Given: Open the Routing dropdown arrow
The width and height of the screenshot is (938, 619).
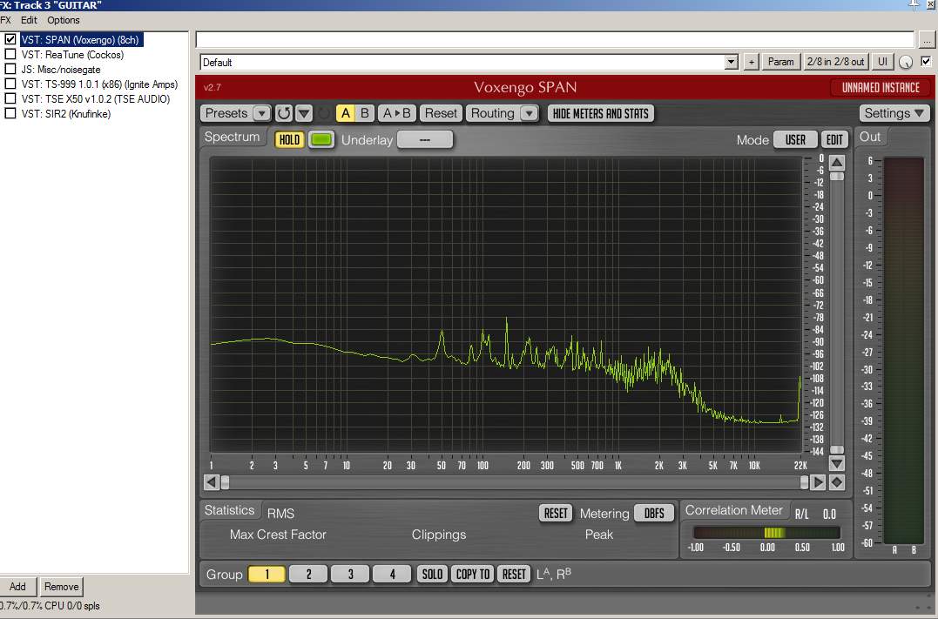Looking at the screenshot, I should 529,113.
